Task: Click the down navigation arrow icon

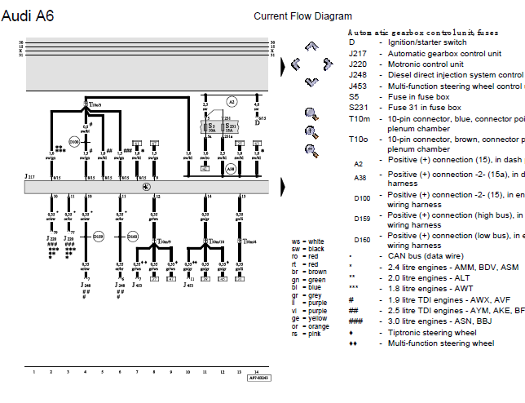Action: click(311, 82)
